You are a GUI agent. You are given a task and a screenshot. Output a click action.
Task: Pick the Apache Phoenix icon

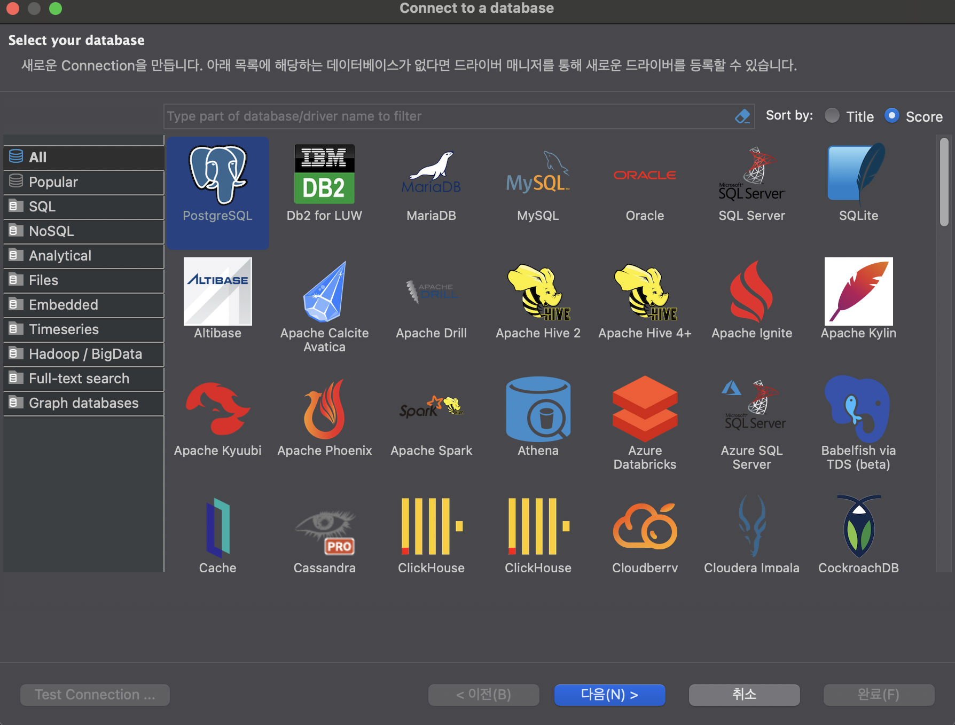point(324,409)
